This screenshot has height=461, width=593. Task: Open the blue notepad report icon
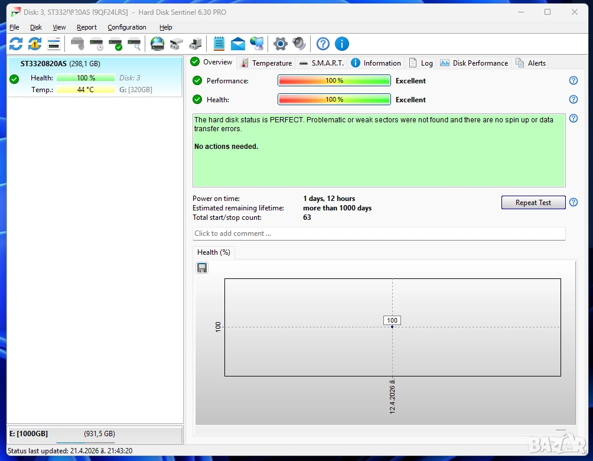219,44
